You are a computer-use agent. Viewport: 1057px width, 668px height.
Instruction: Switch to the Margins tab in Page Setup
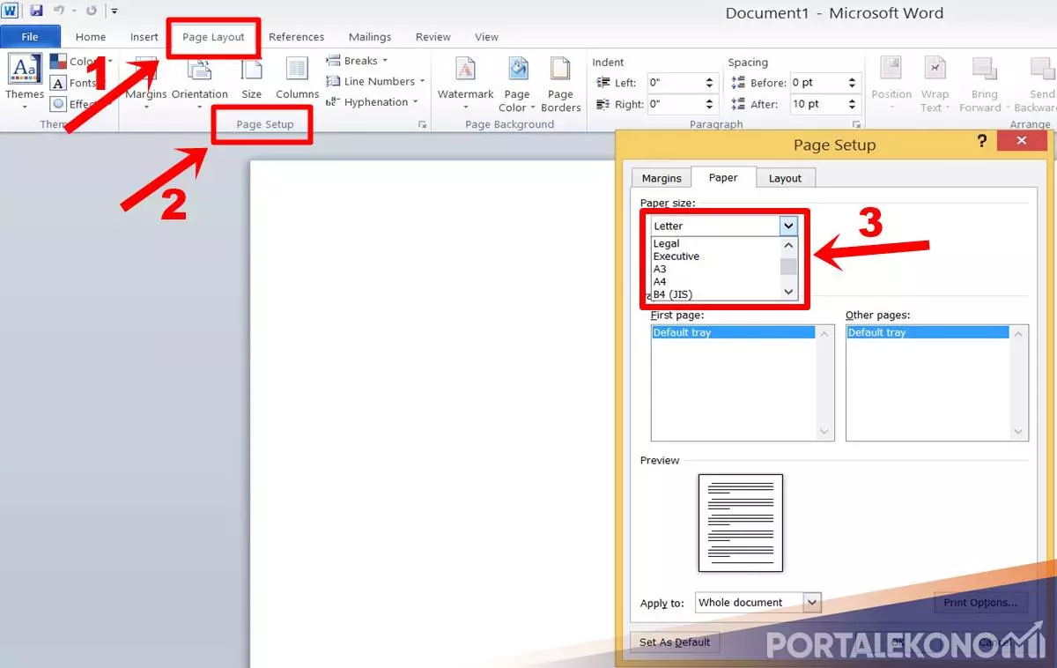pyautogui.click(x=662, y=178)
